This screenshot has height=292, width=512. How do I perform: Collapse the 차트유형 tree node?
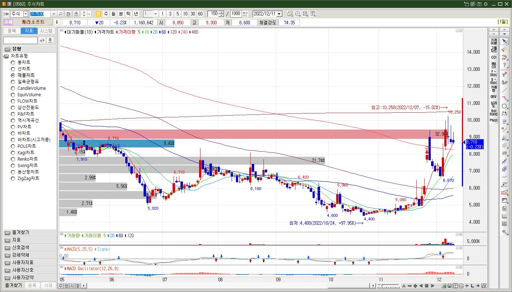coord(6,56)
